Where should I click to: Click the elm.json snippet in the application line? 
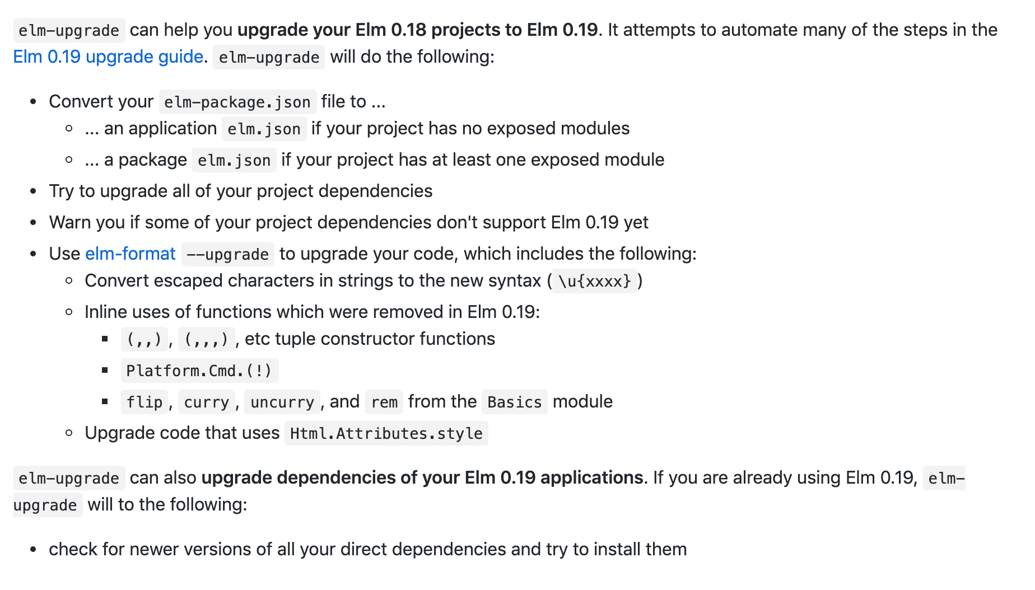pos(264,129)
